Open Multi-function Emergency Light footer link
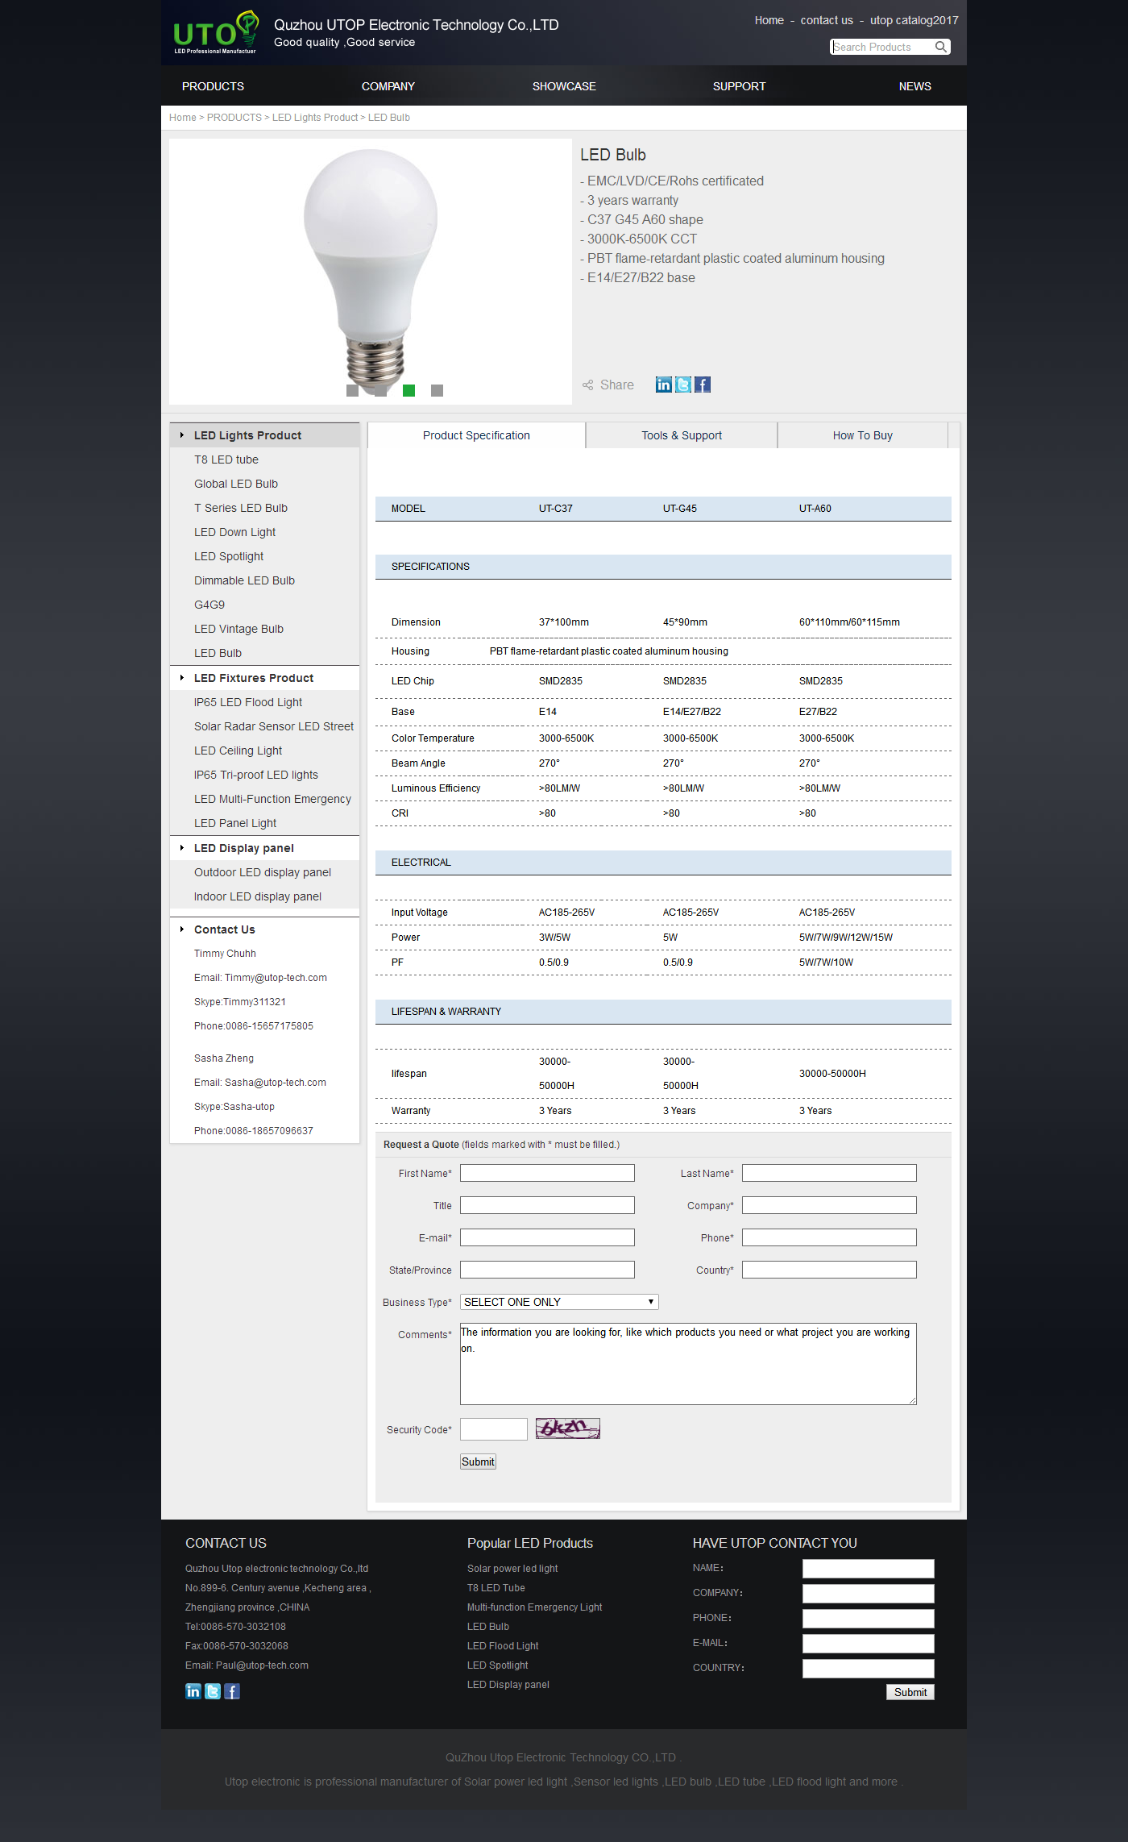The height and width of the screenshot is (1842, 1128). 535,1607
